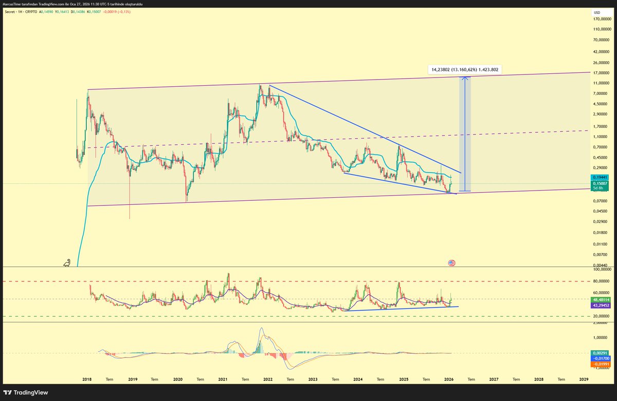This screenshot has width=617, height=401.
Task: Click the dinosaur icon above the time axis
Action: point(67,263)
